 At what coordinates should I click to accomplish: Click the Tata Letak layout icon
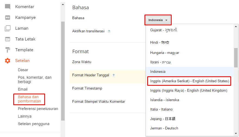point(8,39)
